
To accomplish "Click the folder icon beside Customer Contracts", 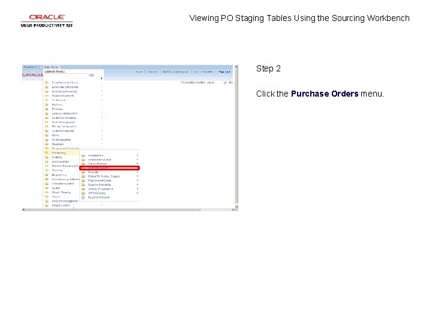I will tap(47, 118).
